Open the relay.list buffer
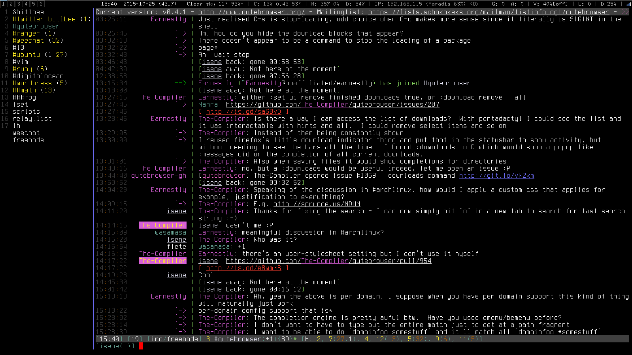 tap(32, 118)
